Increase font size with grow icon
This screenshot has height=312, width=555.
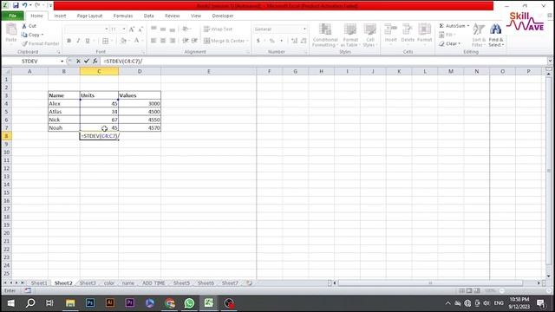coord(132,29)
